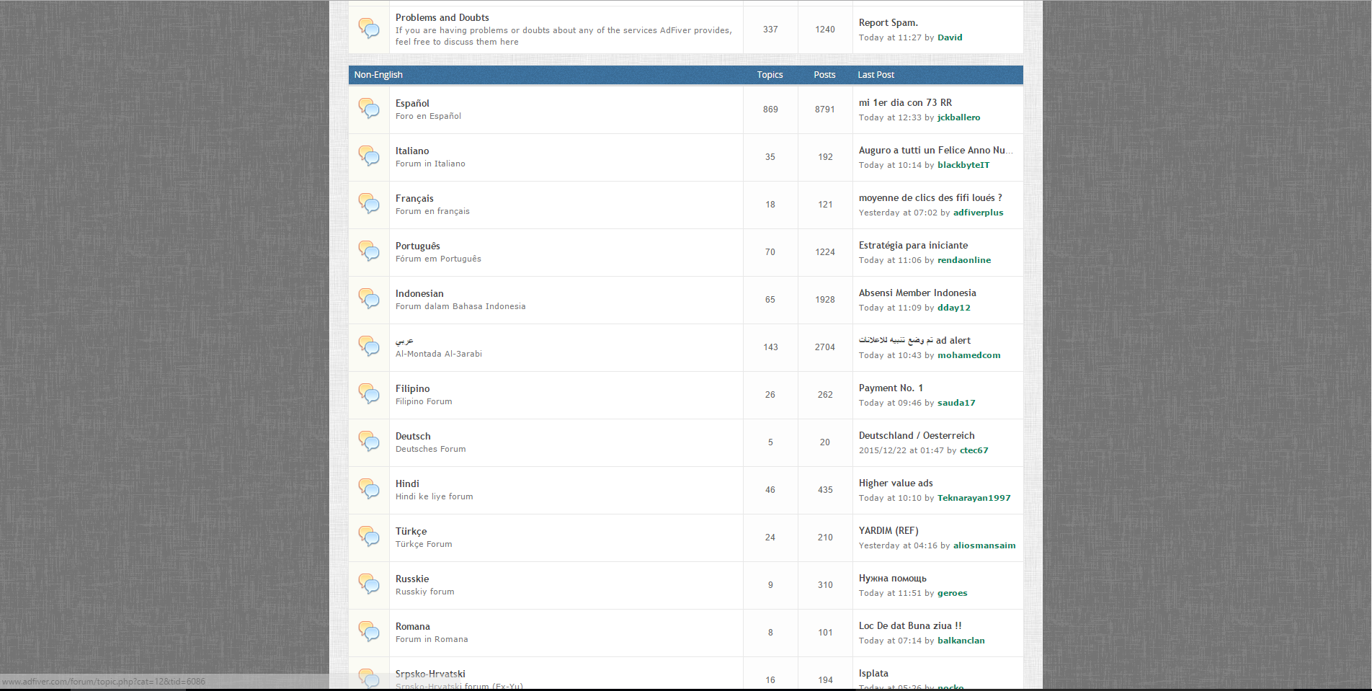1372x691 pixels.
Task: Open the Srpsko-Hrvatski forum
Action: click(430, 674)
